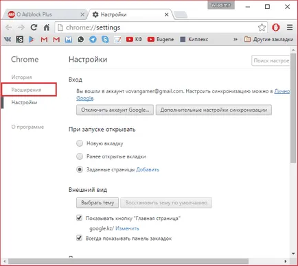Open the YouTube КФ bookmark
The height and width of the screenshot is (266, 298).
click(x=134, y=39)
